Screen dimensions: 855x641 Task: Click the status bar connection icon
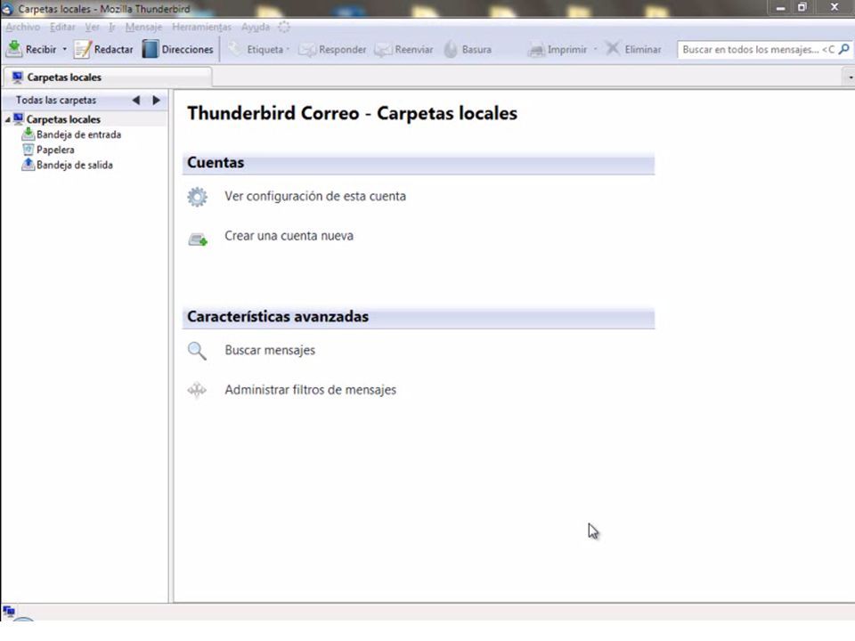coord(9,611)
